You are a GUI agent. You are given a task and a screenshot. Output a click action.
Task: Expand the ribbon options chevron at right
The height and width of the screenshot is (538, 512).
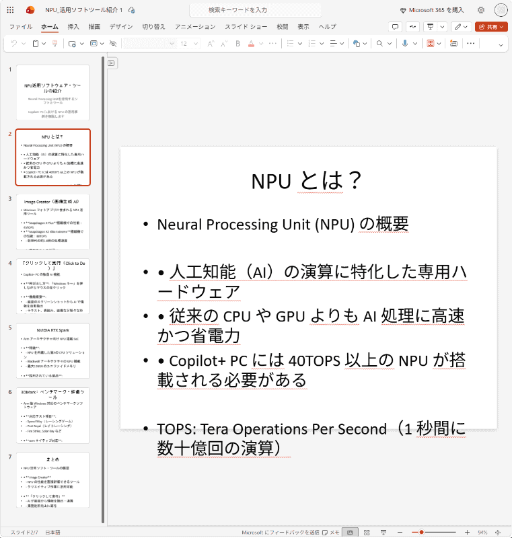[501, 45]
